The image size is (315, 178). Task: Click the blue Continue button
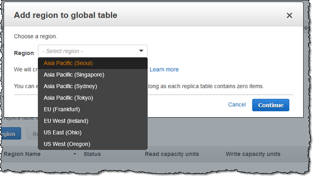[x=270, y=105]
